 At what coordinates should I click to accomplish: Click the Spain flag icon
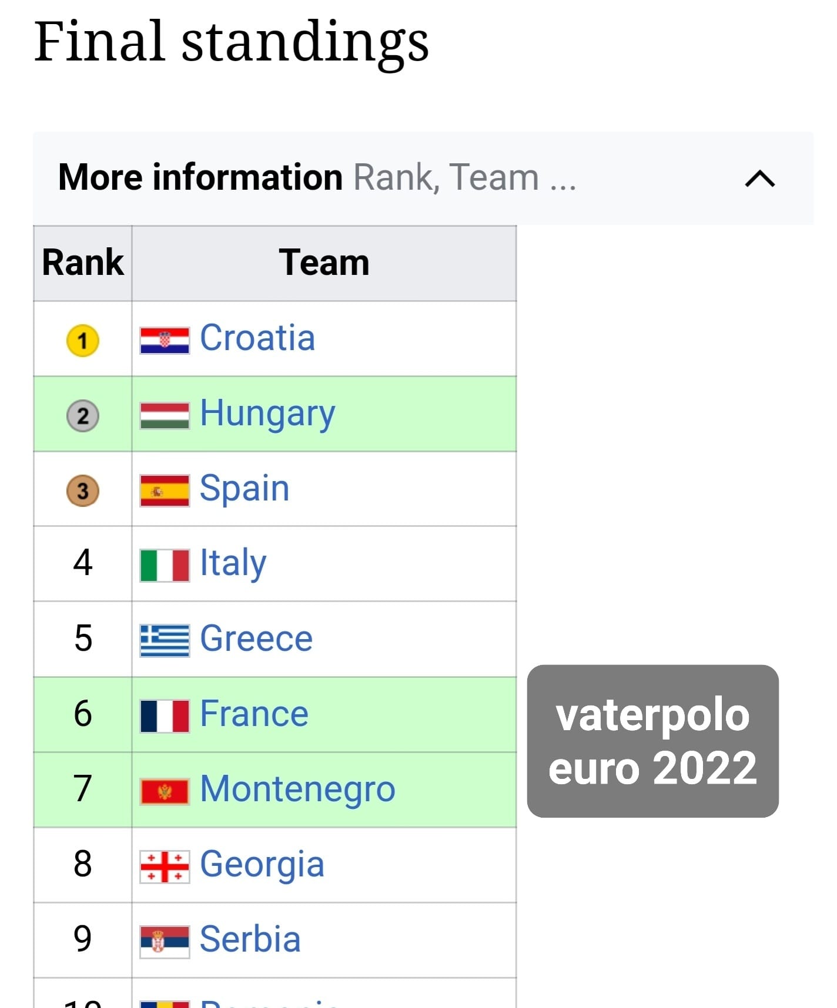[165, 490]
